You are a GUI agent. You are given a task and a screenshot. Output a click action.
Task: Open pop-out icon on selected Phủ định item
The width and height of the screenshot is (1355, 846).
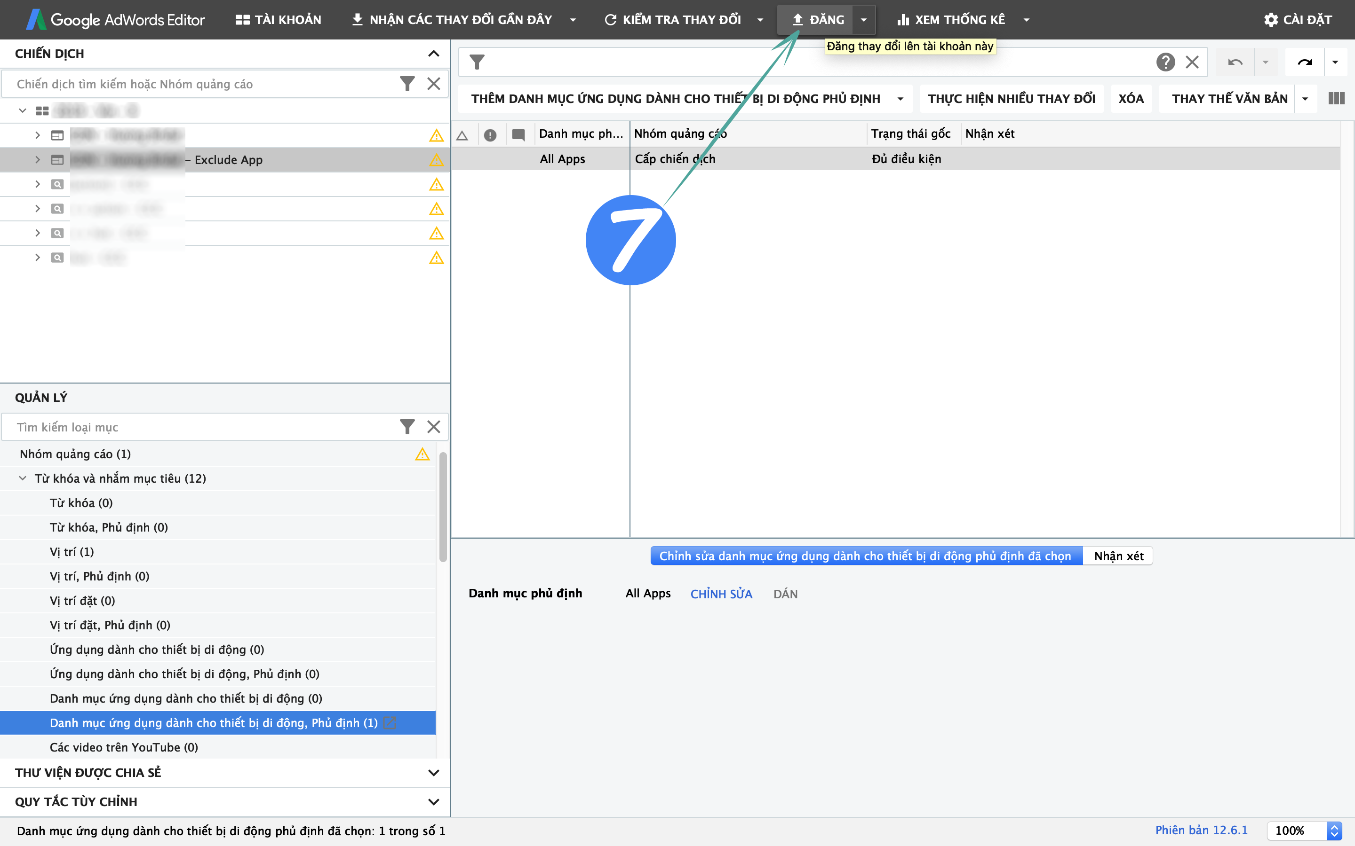(x=390, y=723)
